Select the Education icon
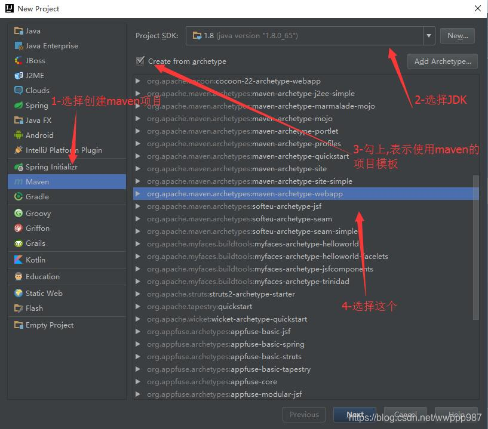Screen dimensions: 488x429 point(19,277)
